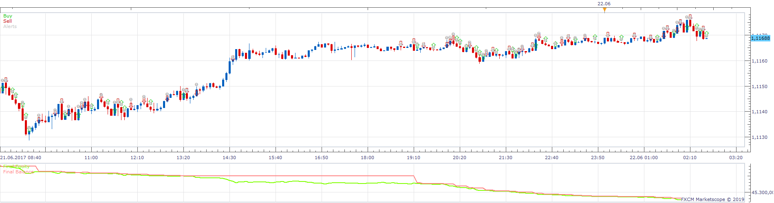Select the Alerts legend label
This screenshot has height=203, width=774.
click(10, 26)
